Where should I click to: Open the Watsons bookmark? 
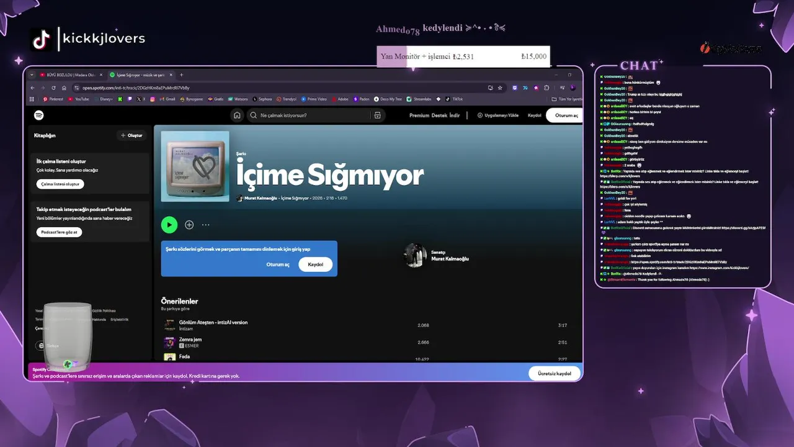click(x=238, y=99)
